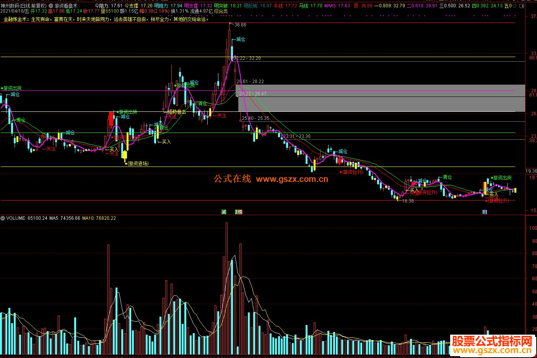Click the turnover rate 换1.31%

point(179,11)
